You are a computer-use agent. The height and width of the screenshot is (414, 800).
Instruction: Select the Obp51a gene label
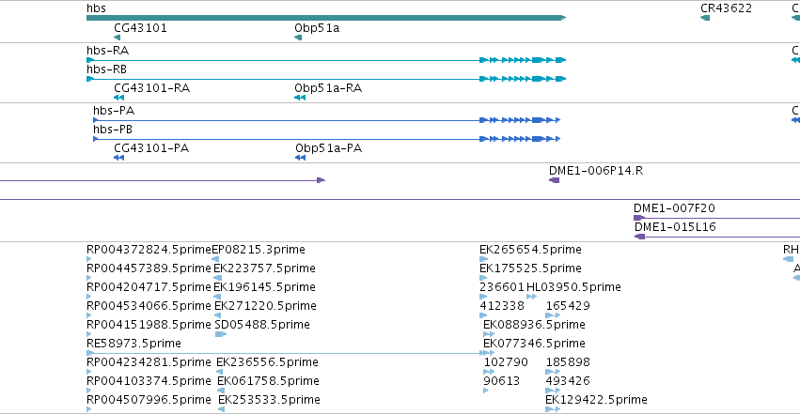tap(317, 28)
